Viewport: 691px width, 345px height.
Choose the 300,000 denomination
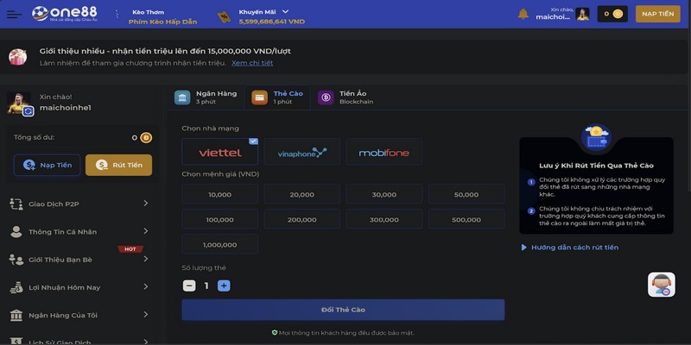pos(384,219)
